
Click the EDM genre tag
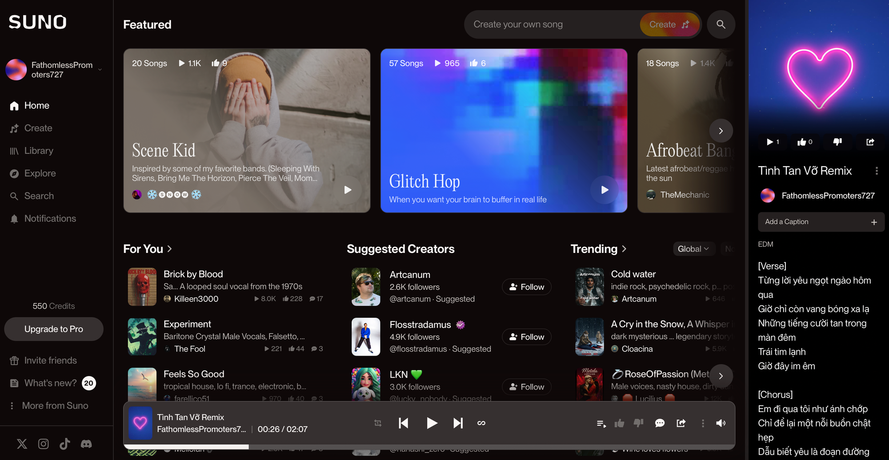point(765,244)
